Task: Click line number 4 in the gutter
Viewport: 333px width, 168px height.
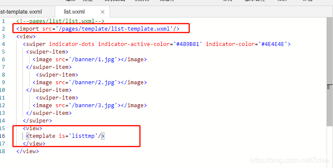Action: 3,44
